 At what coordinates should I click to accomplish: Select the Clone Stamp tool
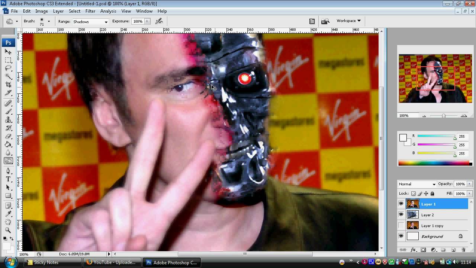tap(8, 119)
